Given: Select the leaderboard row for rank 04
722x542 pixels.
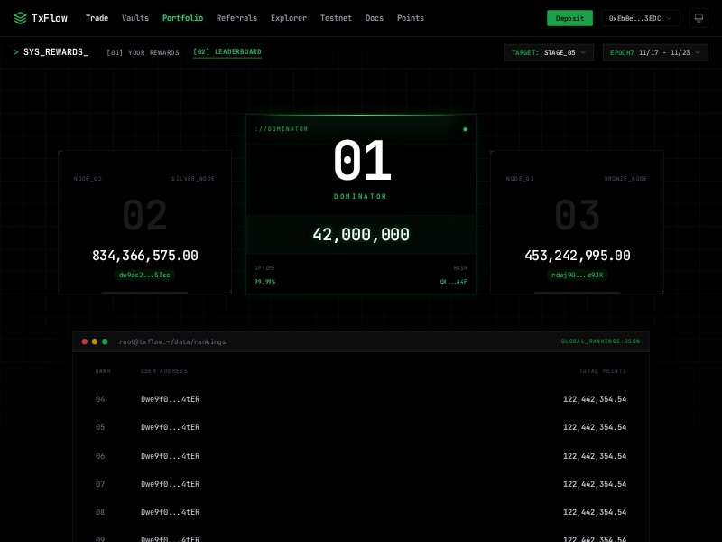Looking at the screenshot, I should 361,399.
